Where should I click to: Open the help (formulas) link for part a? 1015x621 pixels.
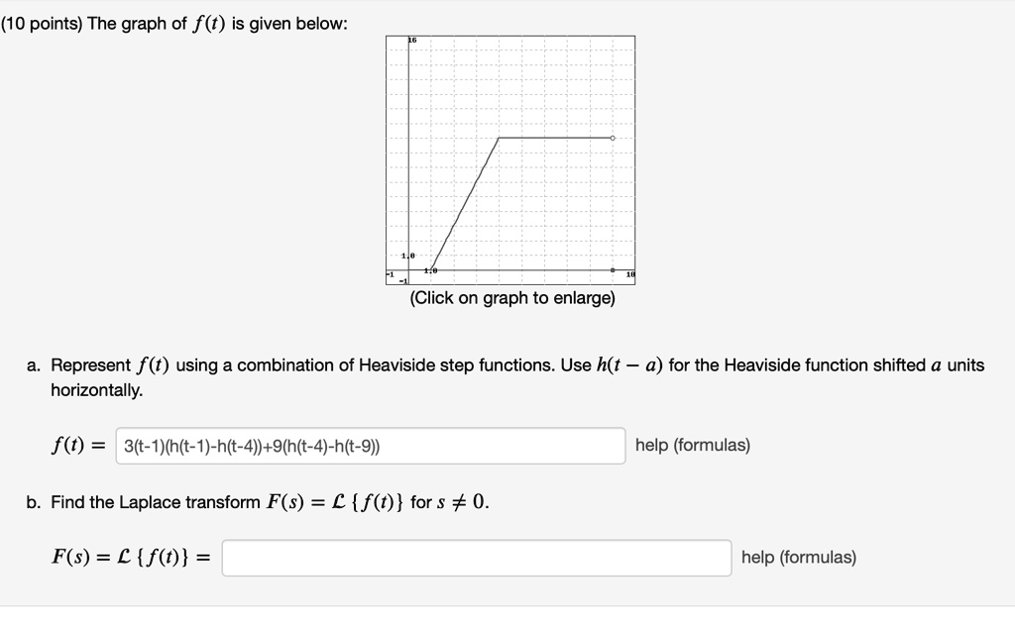tap(692, 446)
